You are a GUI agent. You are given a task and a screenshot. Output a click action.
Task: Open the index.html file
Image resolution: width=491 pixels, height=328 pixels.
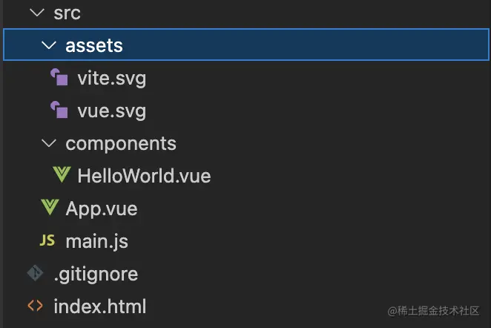[100, 306]
